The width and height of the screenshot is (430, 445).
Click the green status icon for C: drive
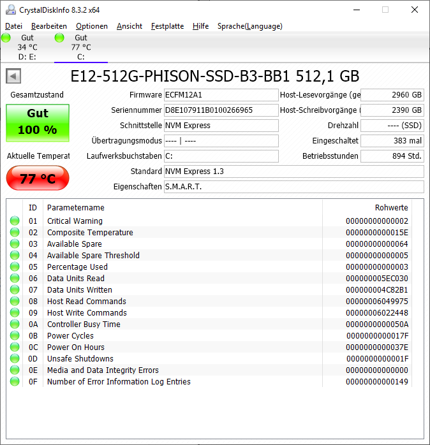[59, 38]
